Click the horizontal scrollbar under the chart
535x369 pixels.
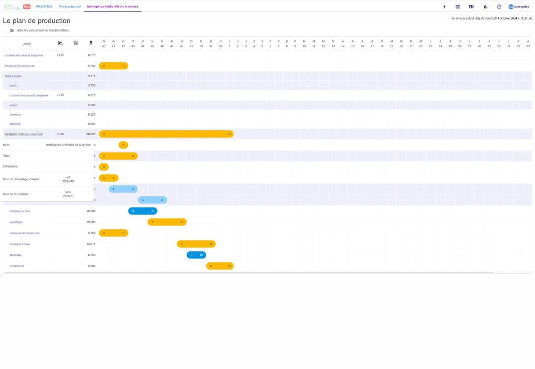[x=249, y=272]
